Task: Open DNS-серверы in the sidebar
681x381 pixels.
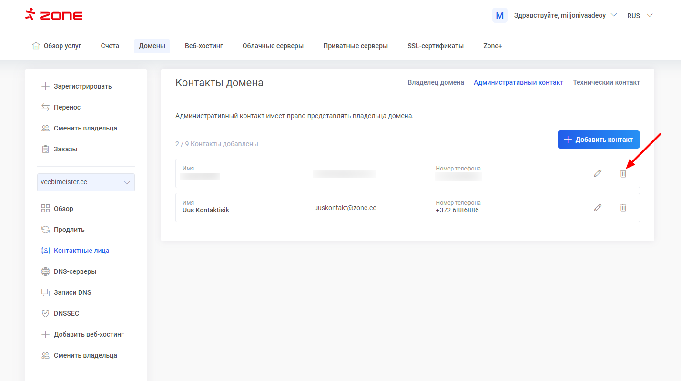Action: coord(75,271)
